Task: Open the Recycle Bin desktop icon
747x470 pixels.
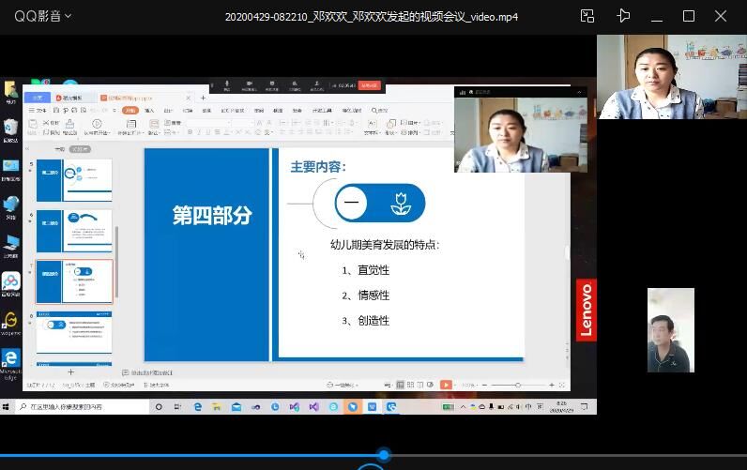Action: click(x=10, y=129)
